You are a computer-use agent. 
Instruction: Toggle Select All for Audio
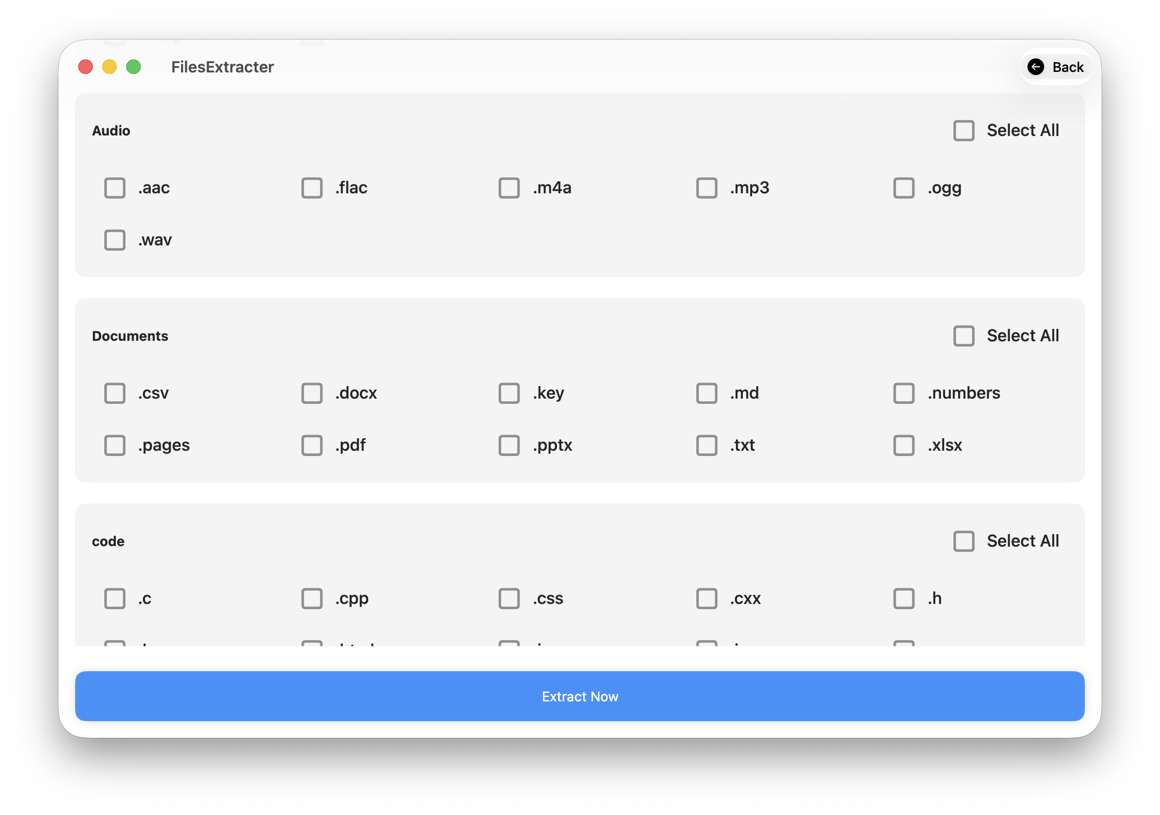point(963,130)
